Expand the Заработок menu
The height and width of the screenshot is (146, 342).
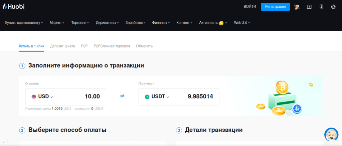135,23
